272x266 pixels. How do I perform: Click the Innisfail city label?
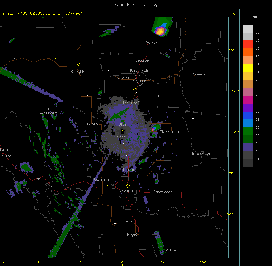(131, 103)
